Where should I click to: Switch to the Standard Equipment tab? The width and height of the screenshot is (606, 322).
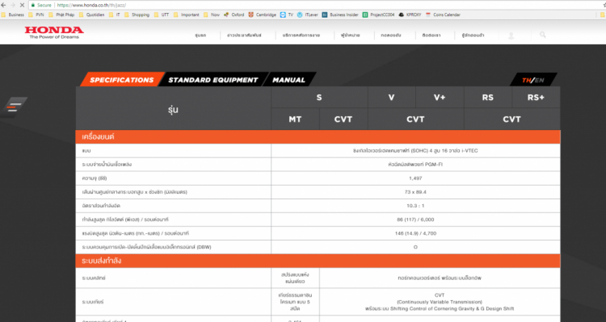(213, 80)
